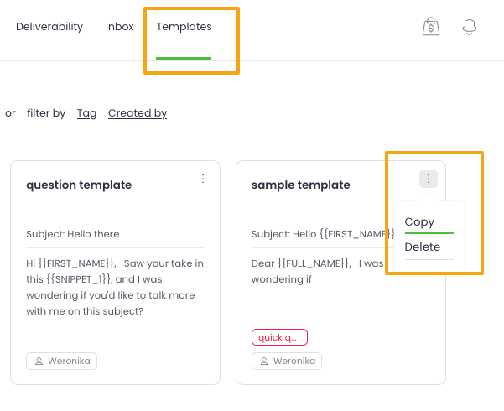Expand the Created by filter

[138, 113]
